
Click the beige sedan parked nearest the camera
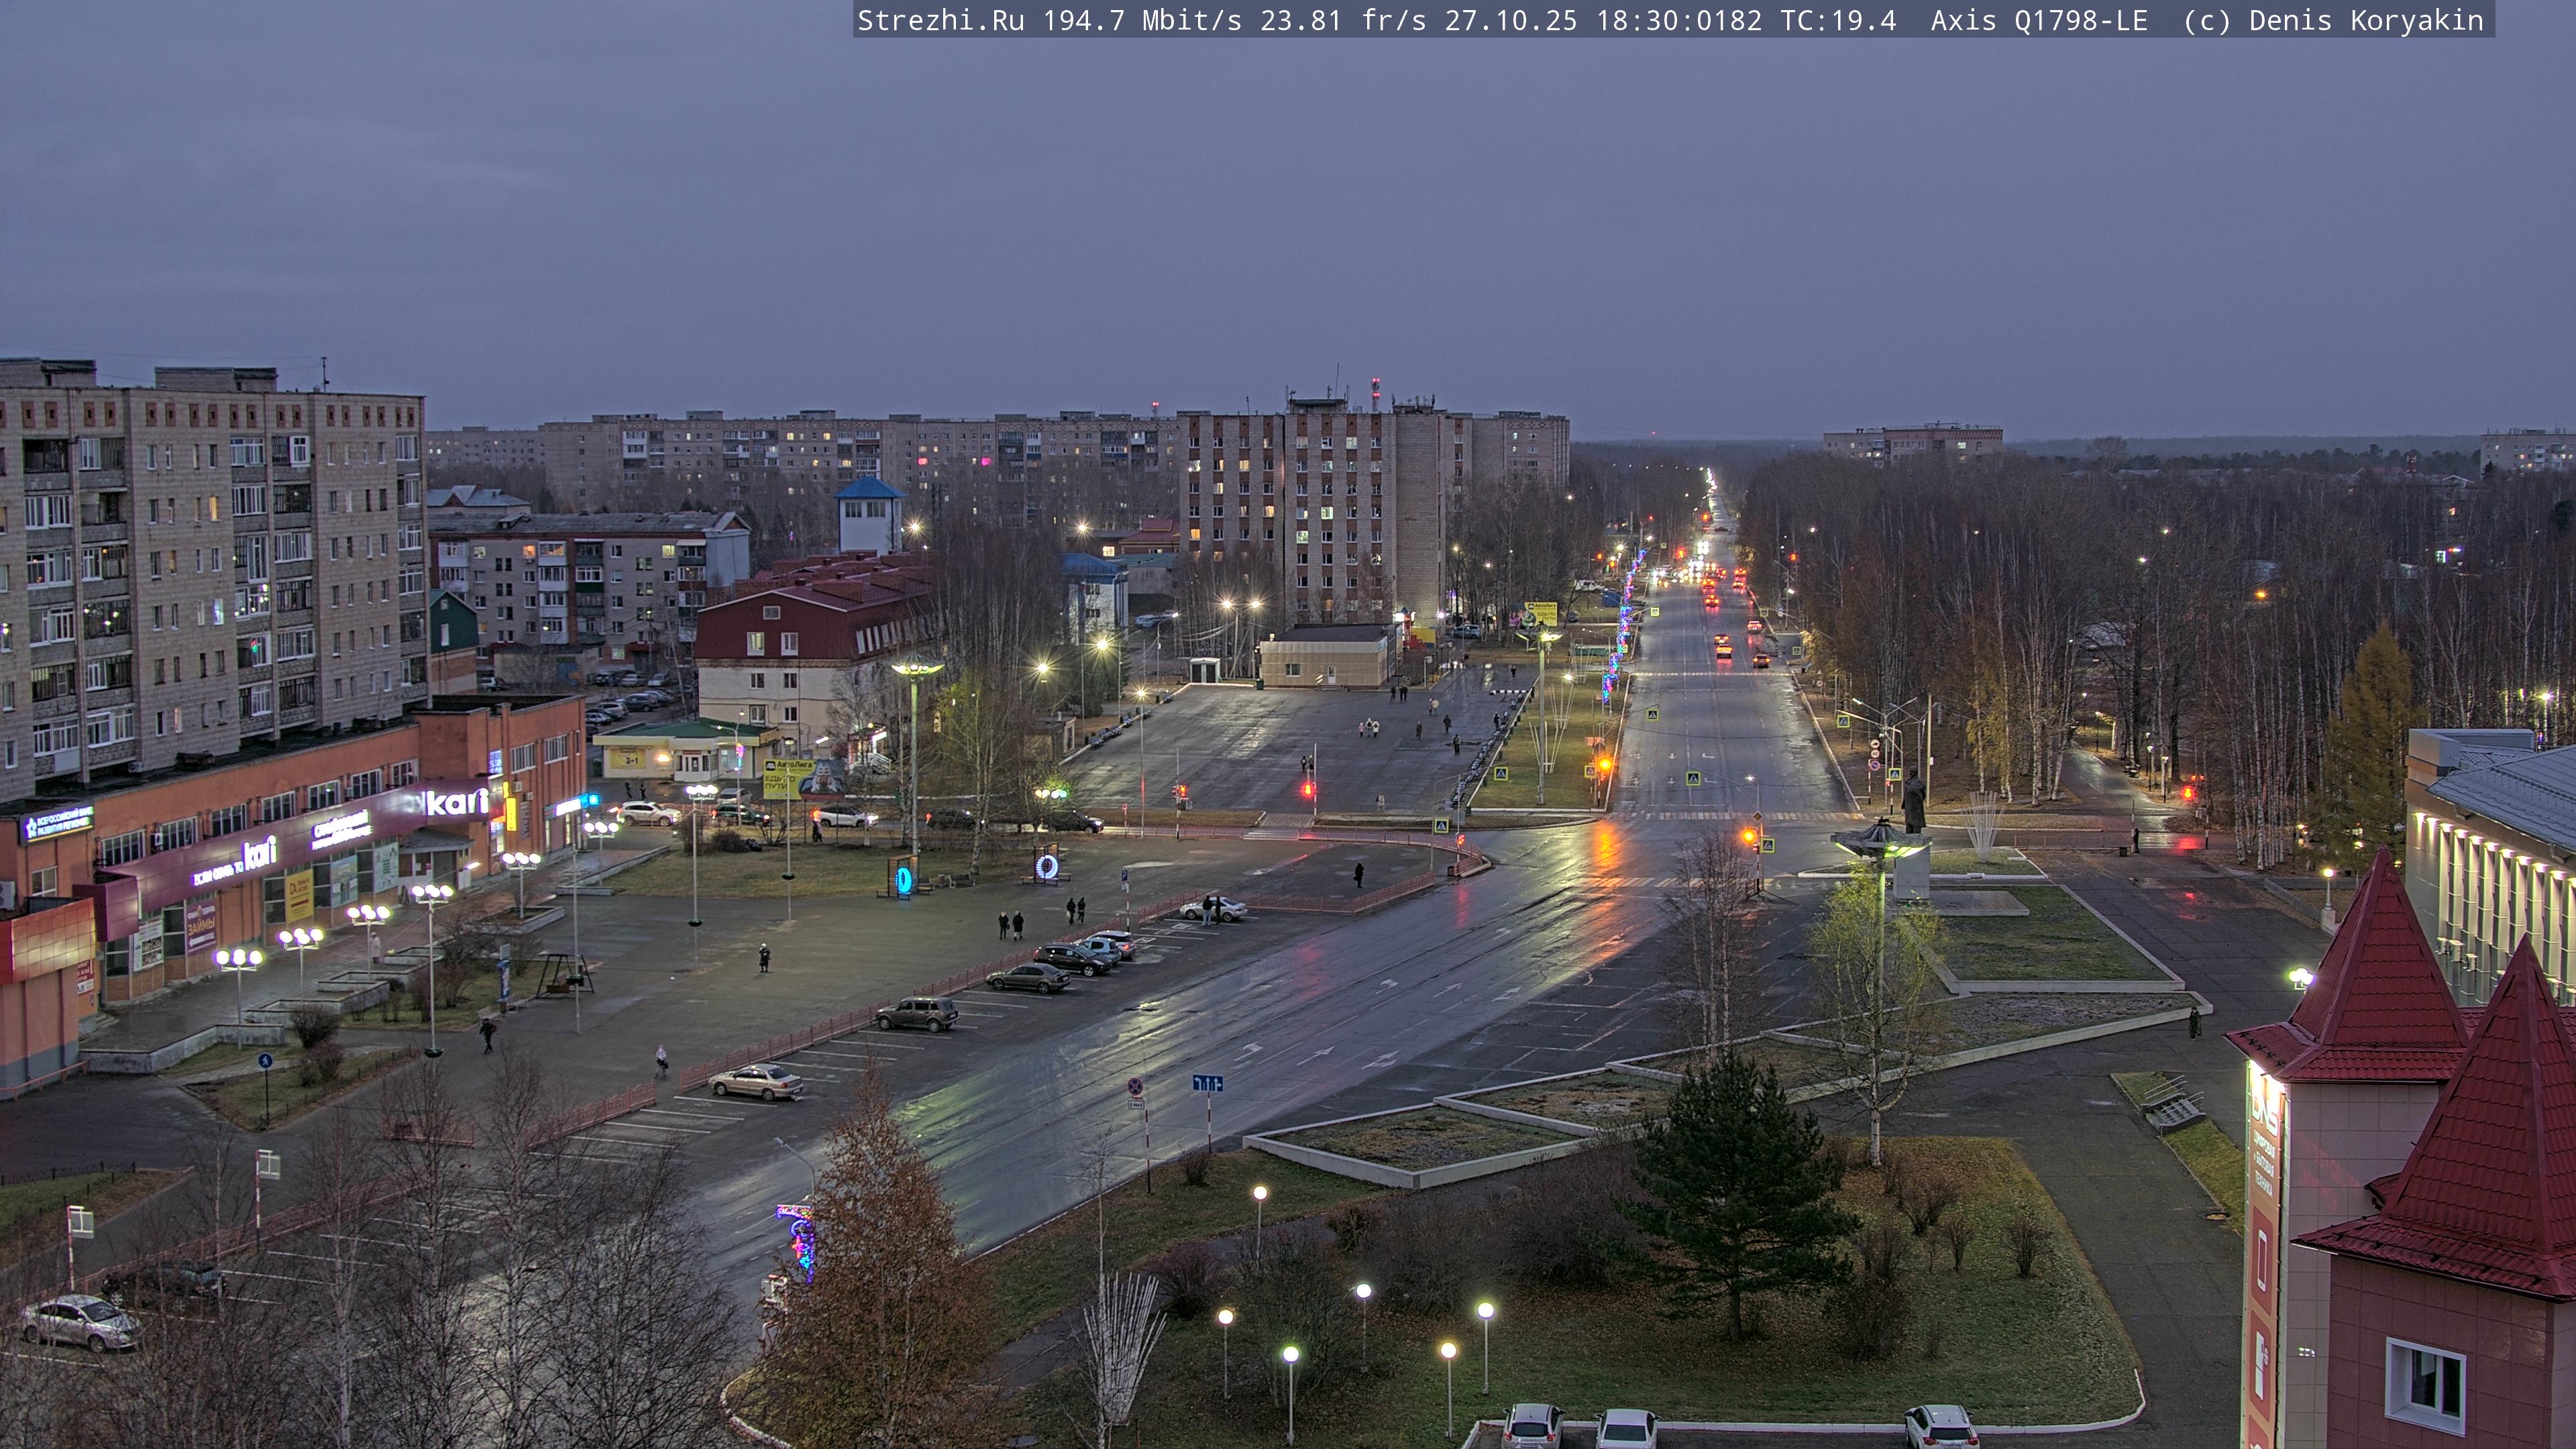pos(756,1081)
